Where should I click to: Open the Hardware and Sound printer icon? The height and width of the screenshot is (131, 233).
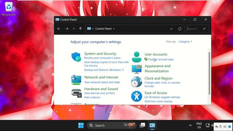tap(76, 93)
